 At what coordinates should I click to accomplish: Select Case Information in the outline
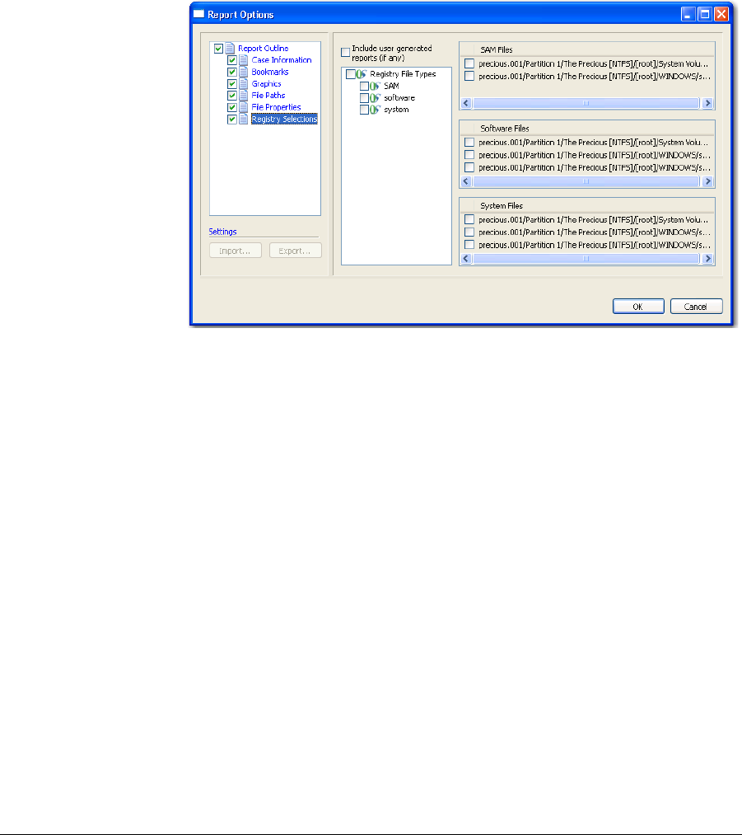click(282, 60)
